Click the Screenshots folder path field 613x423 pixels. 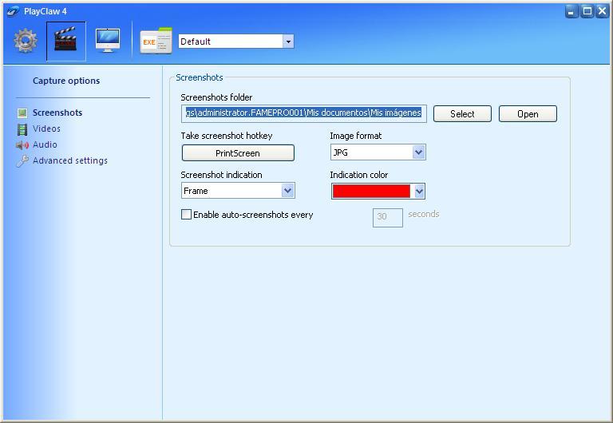[304, 113]
